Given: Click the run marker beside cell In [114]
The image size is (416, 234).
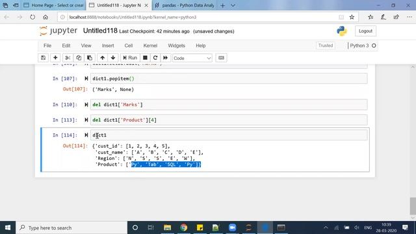Looking at the screenshot, I should pyautogui.click(x=86, y=135).
